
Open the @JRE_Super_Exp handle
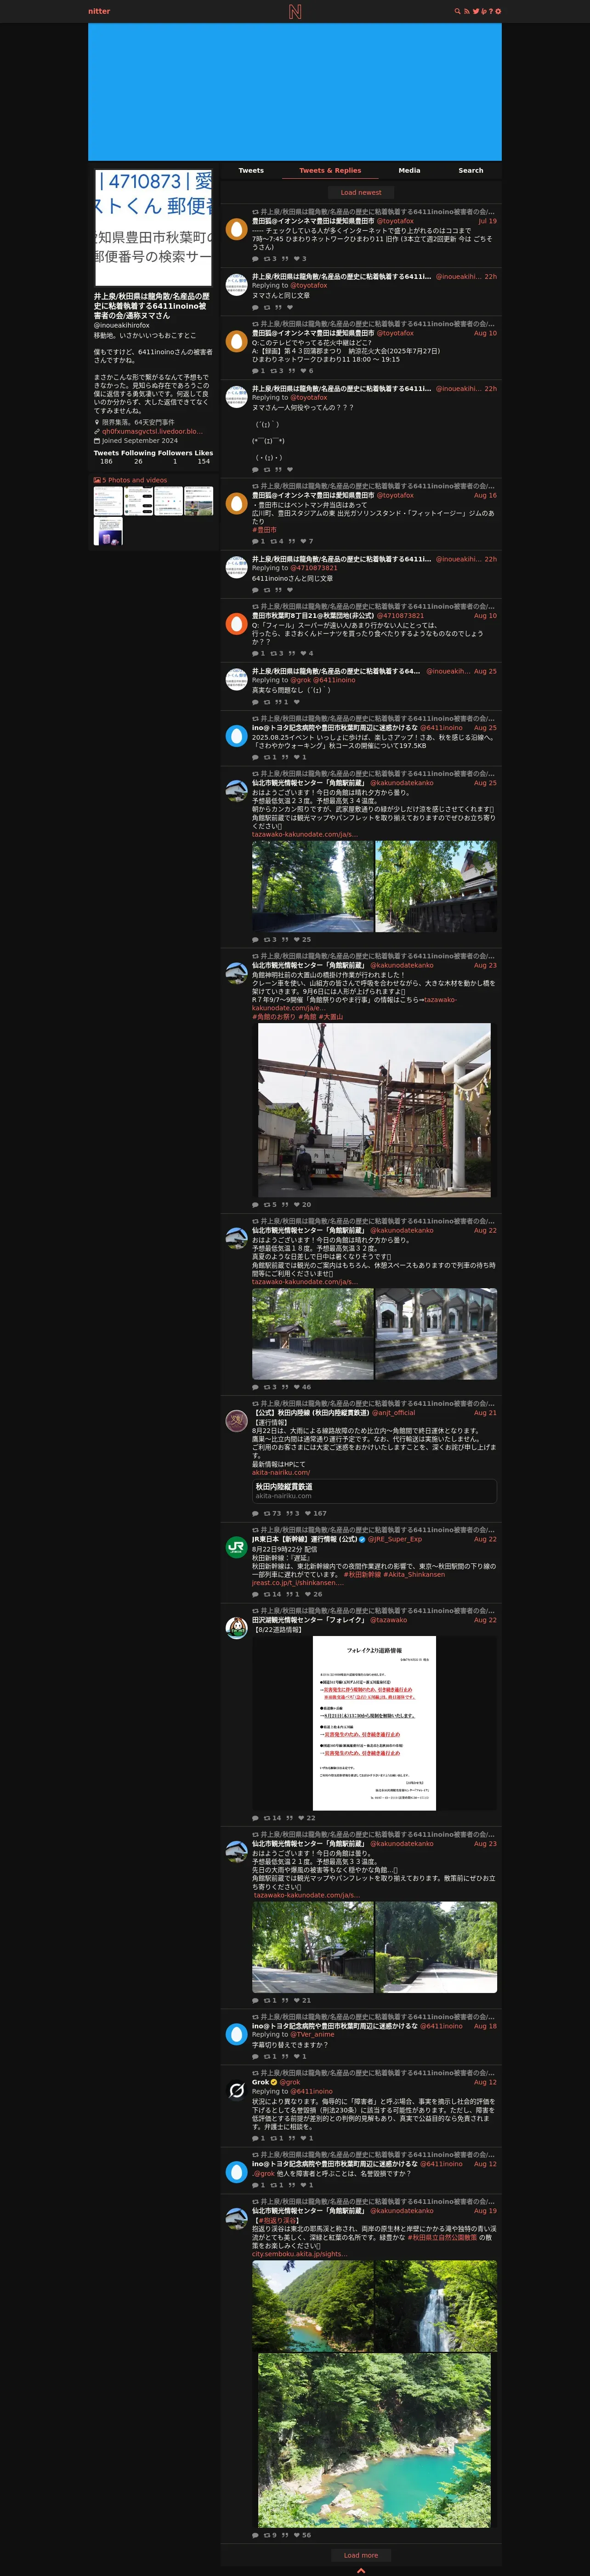pos(395,1540)
